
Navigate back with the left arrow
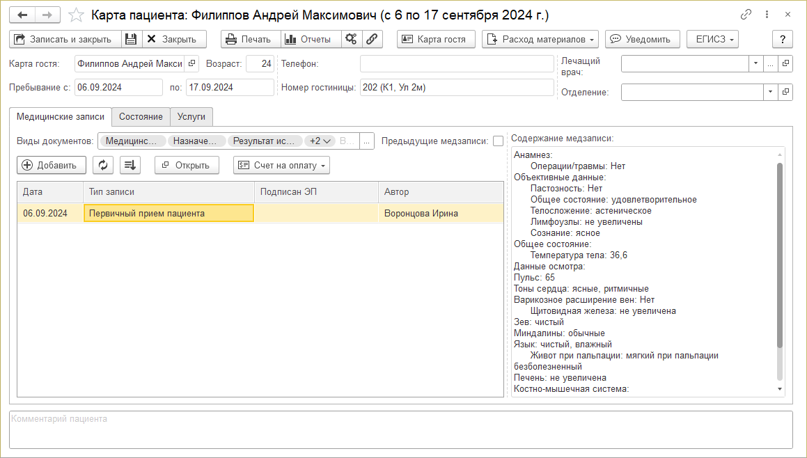(22, 15)
